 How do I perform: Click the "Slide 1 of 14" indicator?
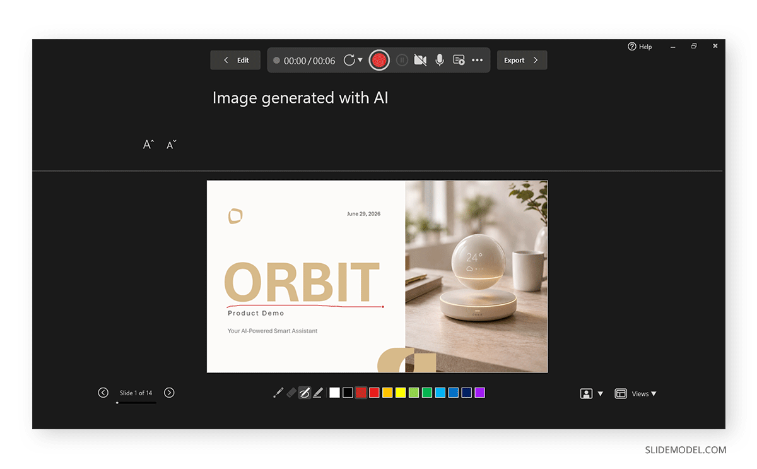coord(136,393)
